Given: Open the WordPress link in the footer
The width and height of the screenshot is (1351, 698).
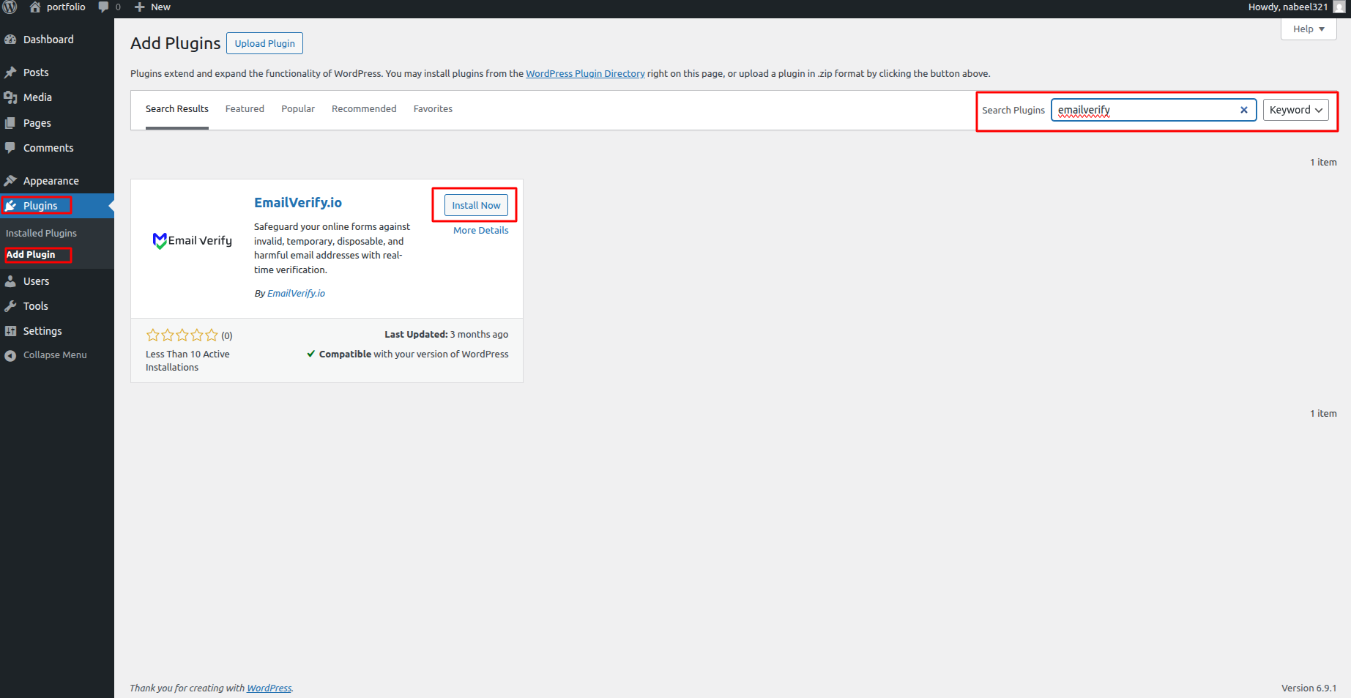Looking at the screenshot, I should (269, 688).
